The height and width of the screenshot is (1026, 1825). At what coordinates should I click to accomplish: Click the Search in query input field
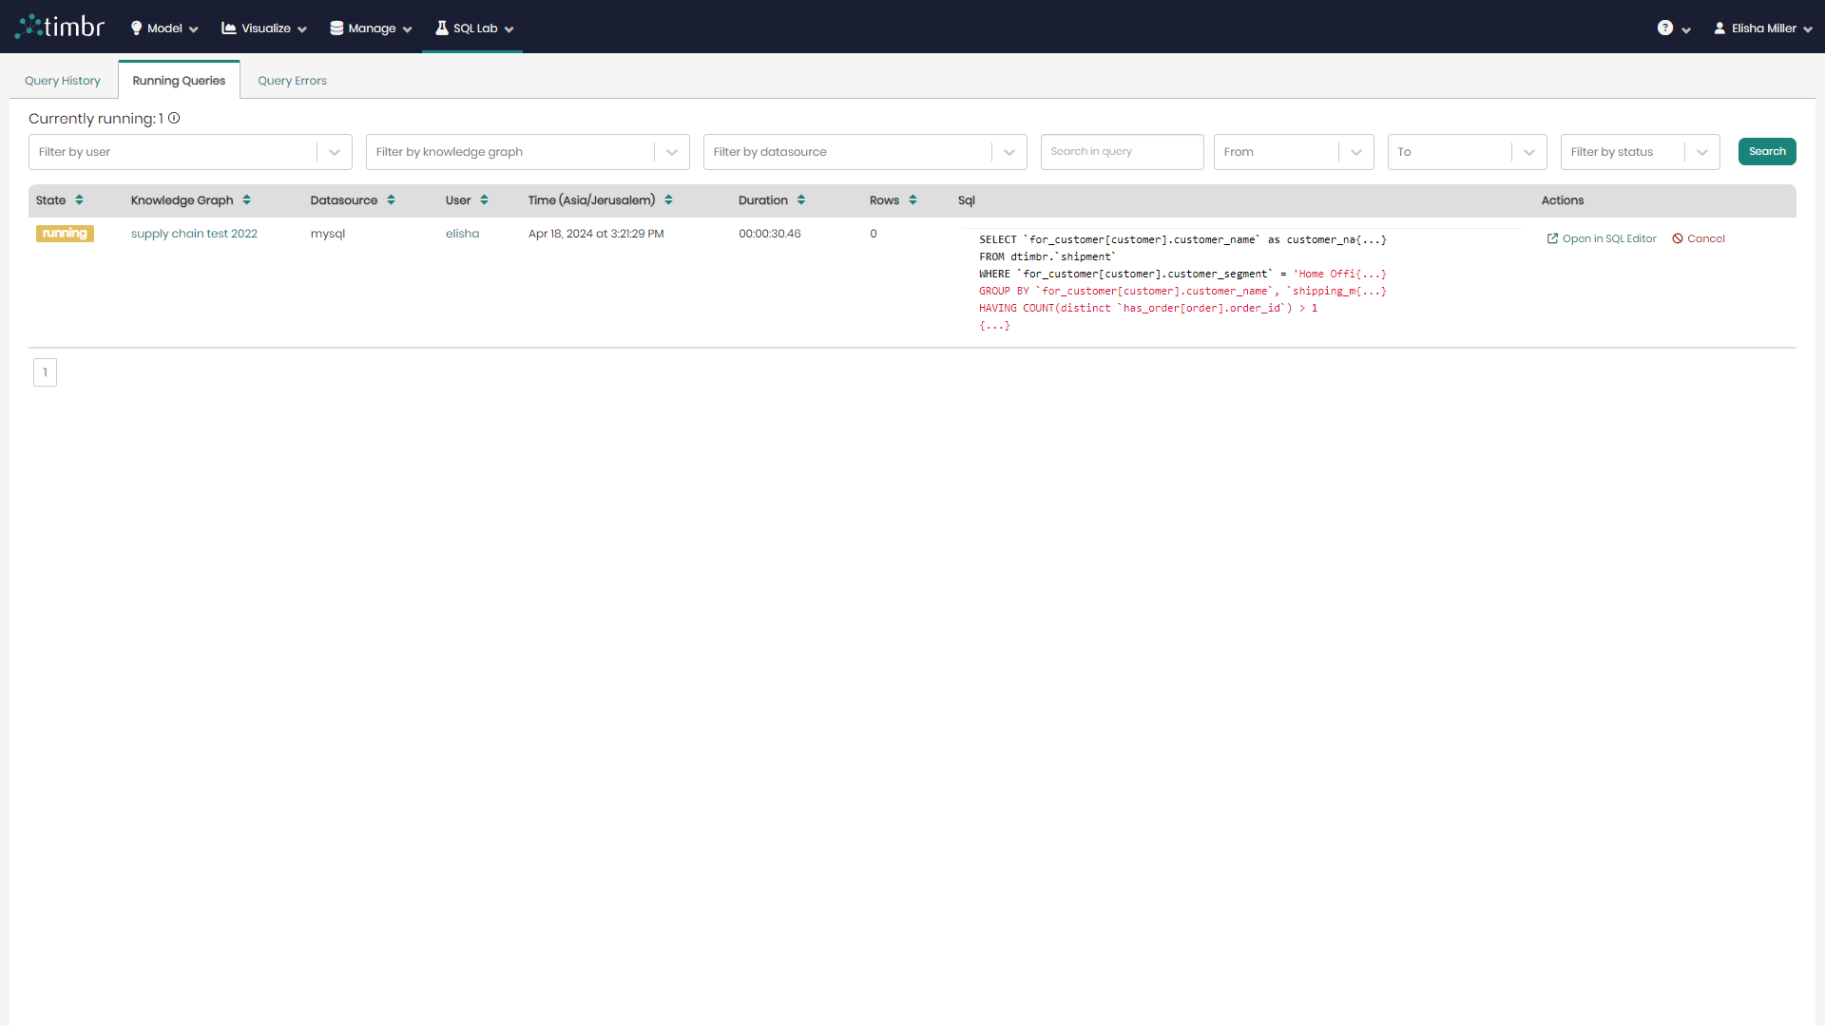click(1122, 150)
